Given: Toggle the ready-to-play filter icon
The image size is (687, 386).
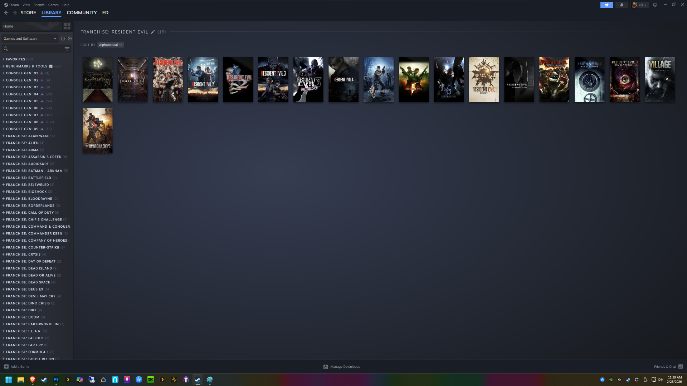Looking at the screenshot, I should click(x=70, y=39).
